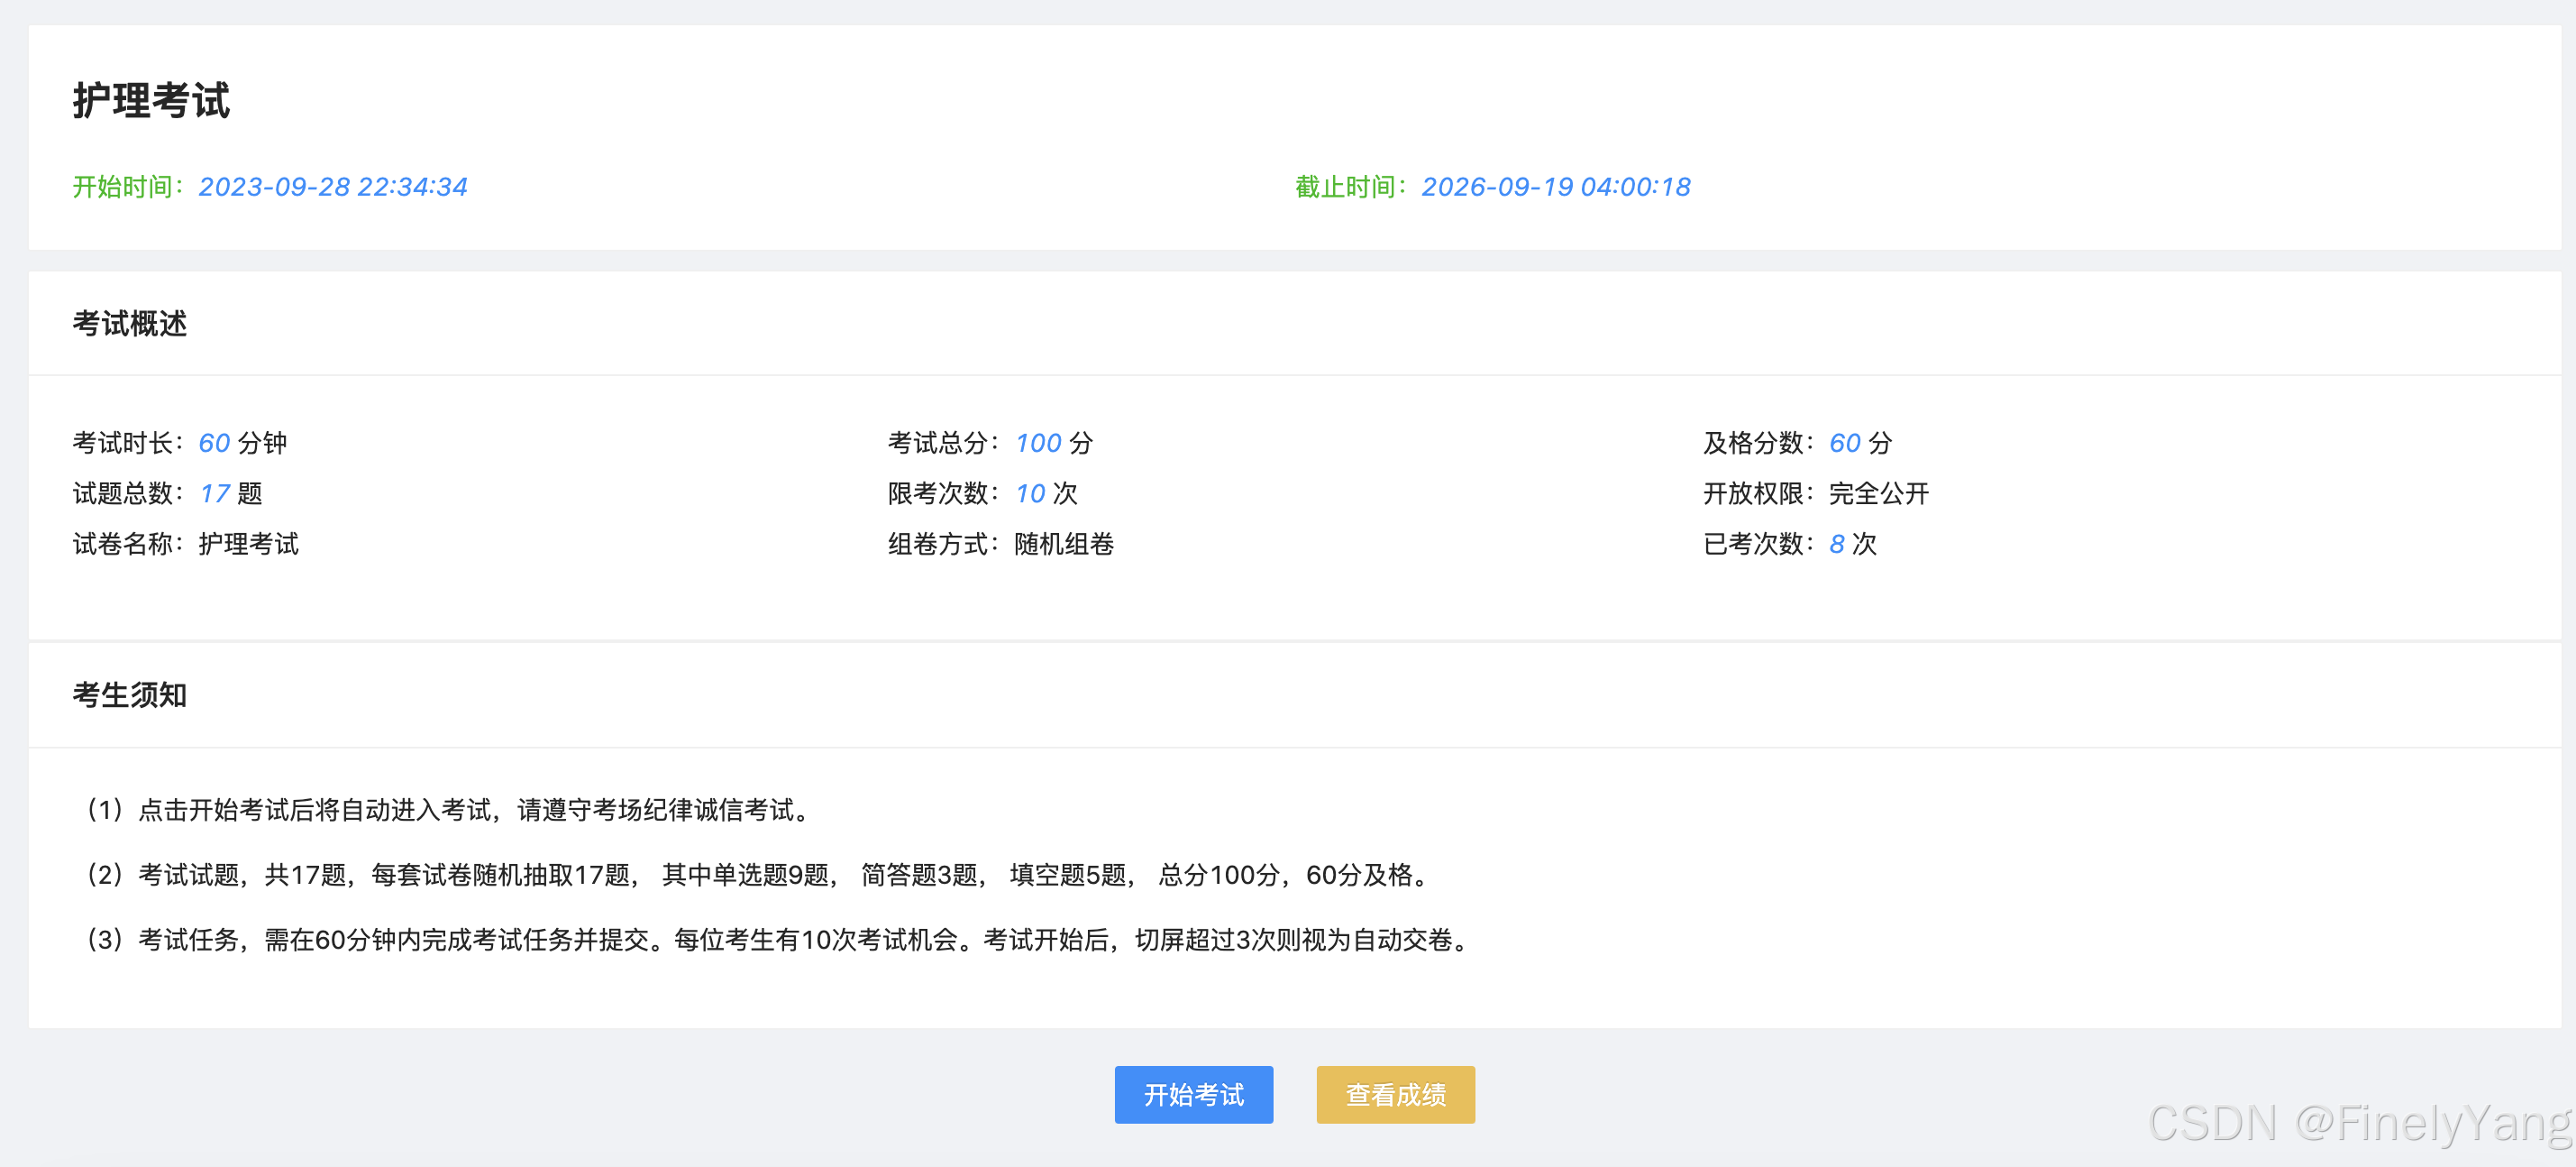The width and height of the screenshot is (2576, 1167).
Task: Click the 查看成绩 button
Action: (x=1394, y=1094)
